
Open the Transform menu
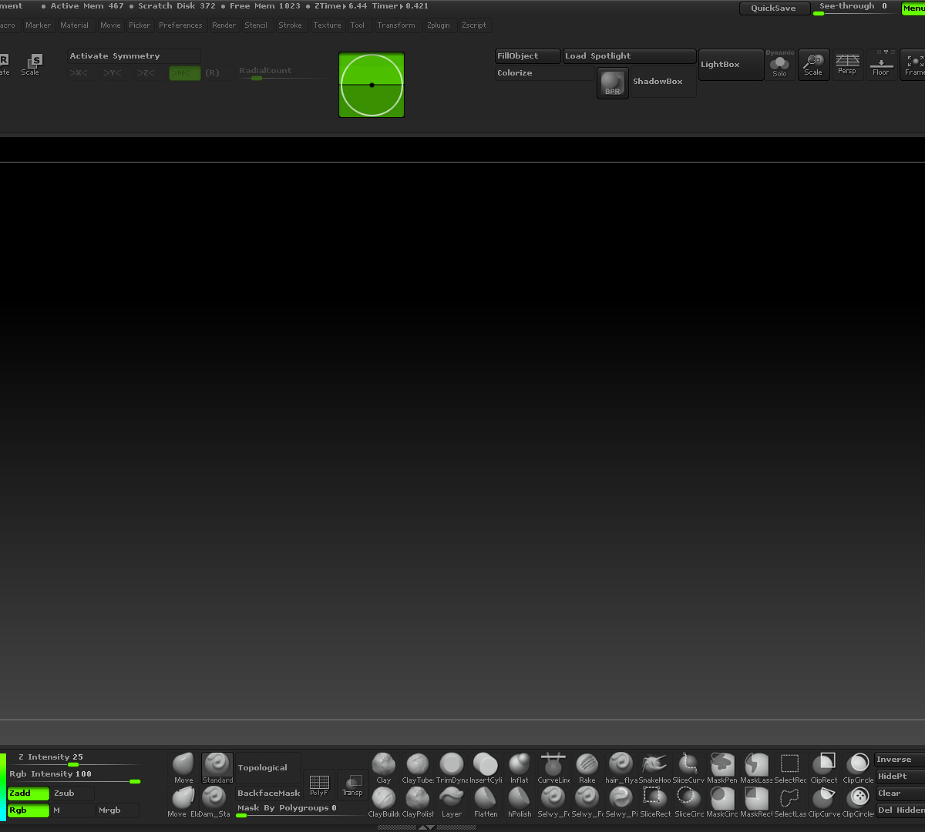pos(396,25)
